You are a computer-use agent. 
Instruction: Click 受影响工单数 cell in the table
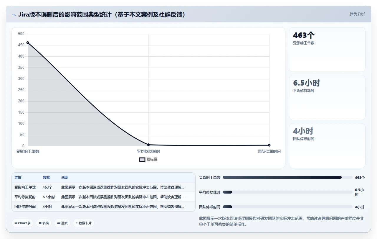25,187
